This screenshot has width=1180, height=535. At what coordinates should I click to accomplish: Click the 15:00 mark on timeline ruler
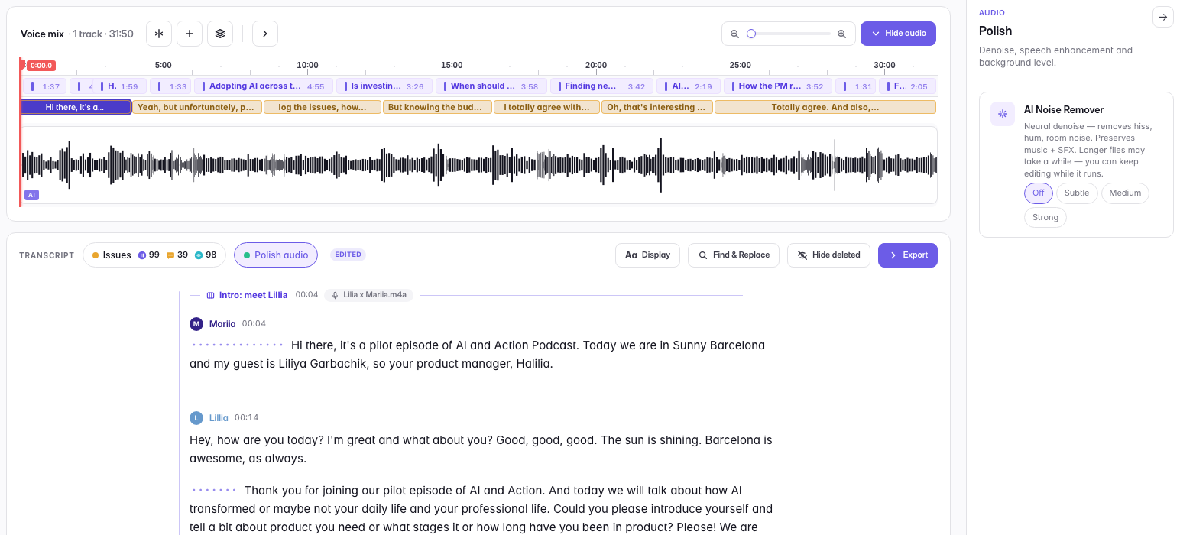pyautogui.click(x=452, y=66)
